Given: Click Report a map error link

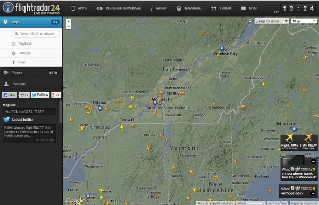Looking at the screenshot, I should [304, 203].
